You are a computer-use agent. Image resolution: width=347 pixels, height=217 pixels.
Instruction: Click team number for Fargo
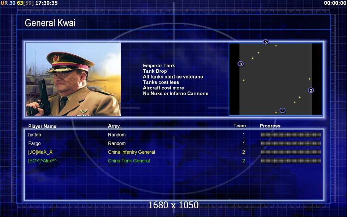243,144
